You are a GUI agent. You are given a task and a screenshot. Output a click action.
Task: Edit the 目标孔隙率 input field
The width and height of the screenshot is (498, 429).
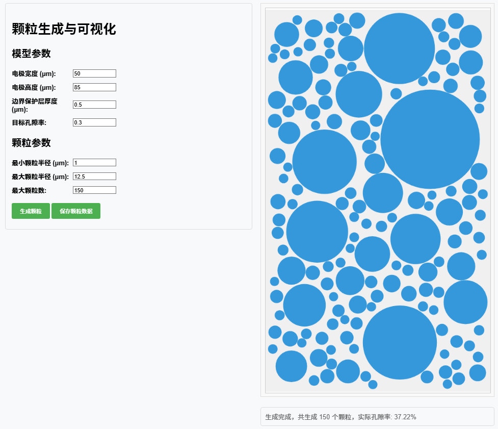(94, 122)
